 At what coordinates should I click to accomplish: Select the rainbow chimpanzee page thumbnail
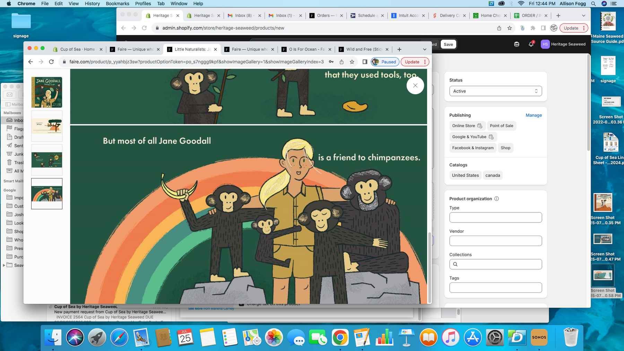[47, 194]
